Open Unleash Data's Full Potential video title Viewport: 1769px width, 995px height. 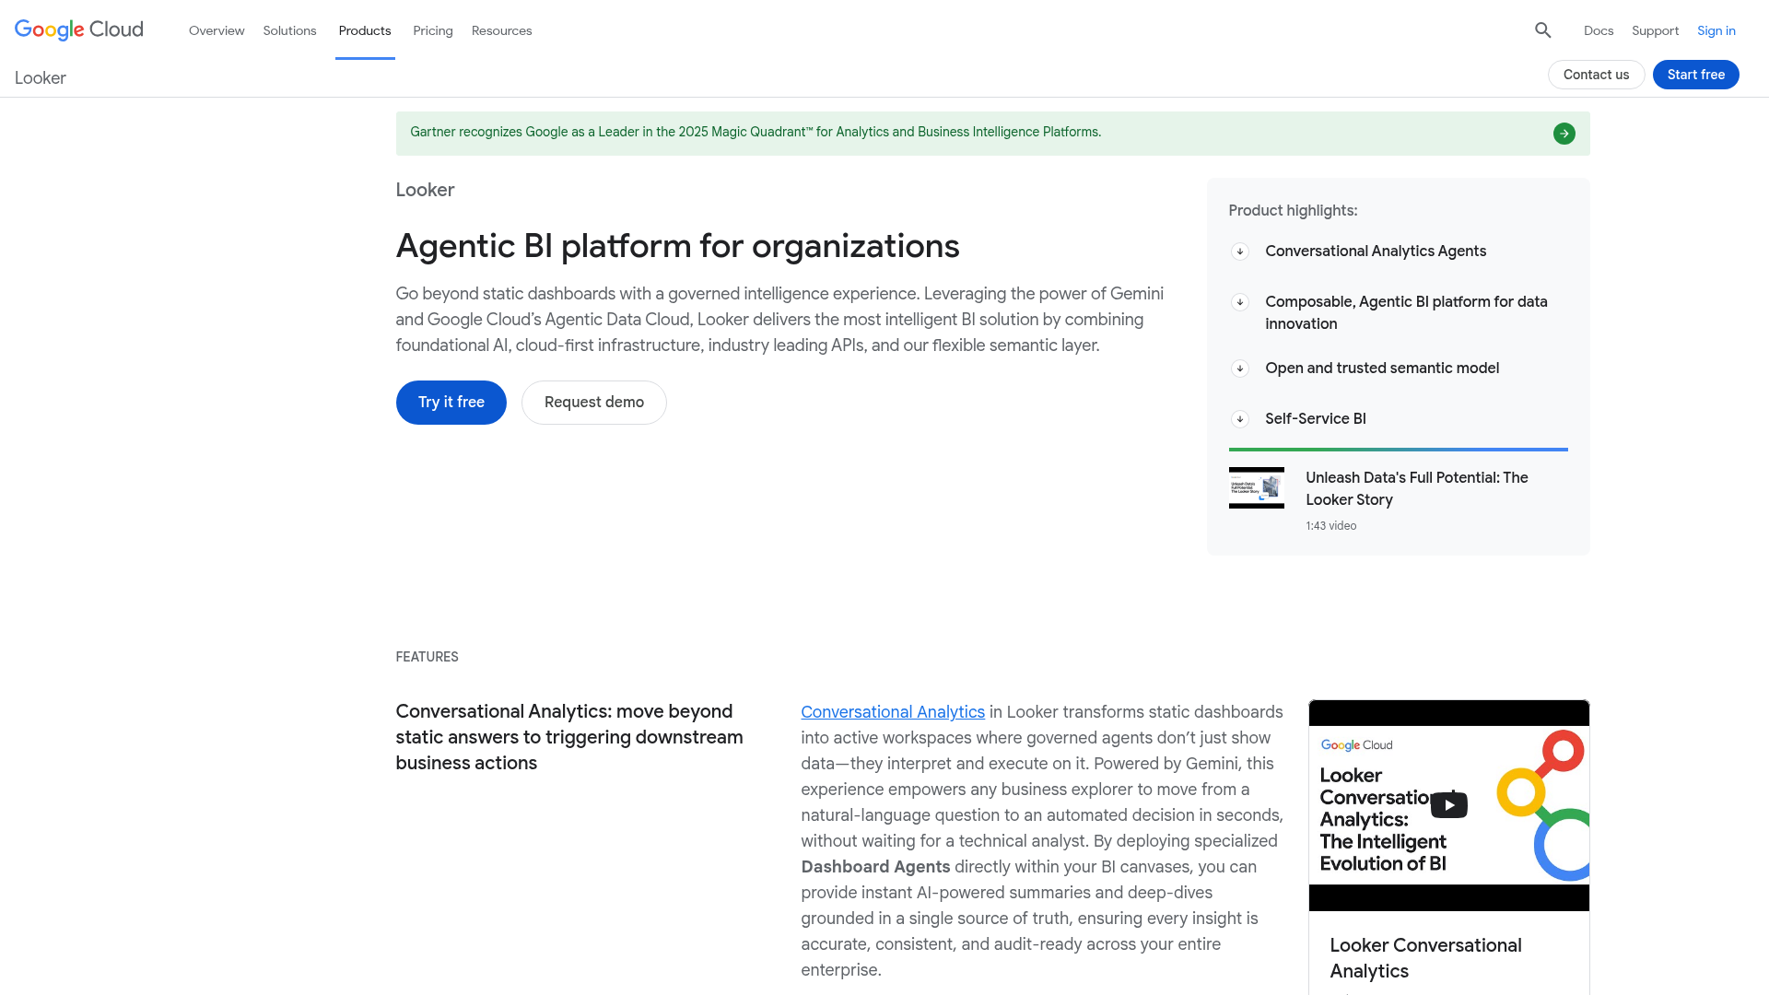click(1417, 489)
